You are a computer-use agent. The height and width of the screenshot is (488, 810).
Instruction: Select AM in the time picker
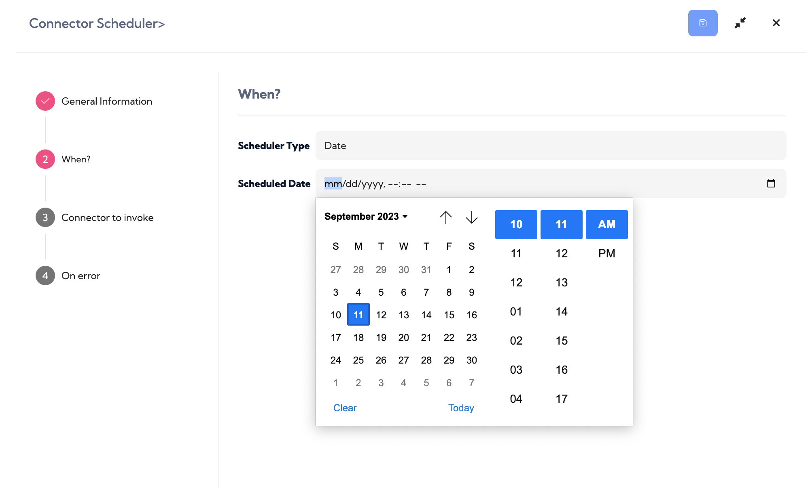pyautogui.click(x=606, y=224)
